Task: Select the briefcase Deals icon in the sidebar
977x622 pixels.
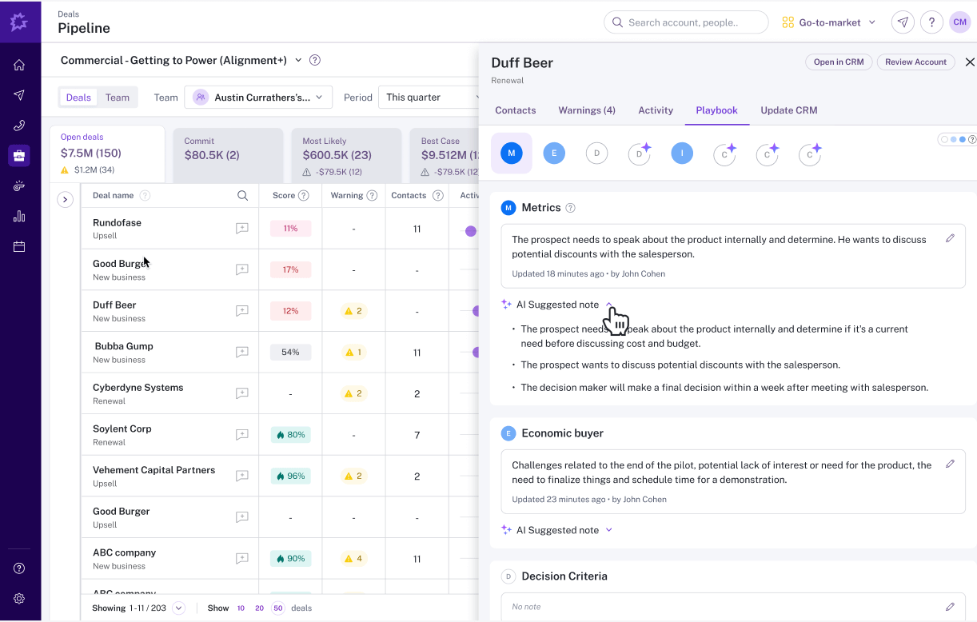Action: 19,156
